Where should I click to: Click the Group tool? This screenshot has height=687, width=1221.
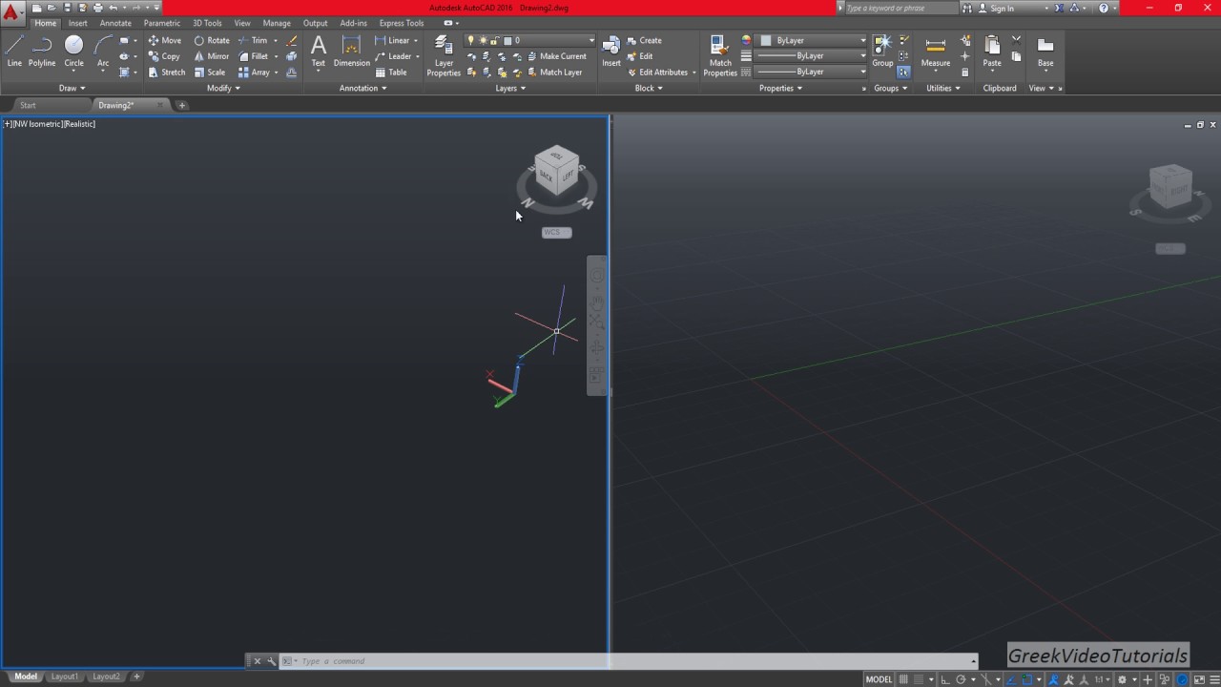coord(882,52)
